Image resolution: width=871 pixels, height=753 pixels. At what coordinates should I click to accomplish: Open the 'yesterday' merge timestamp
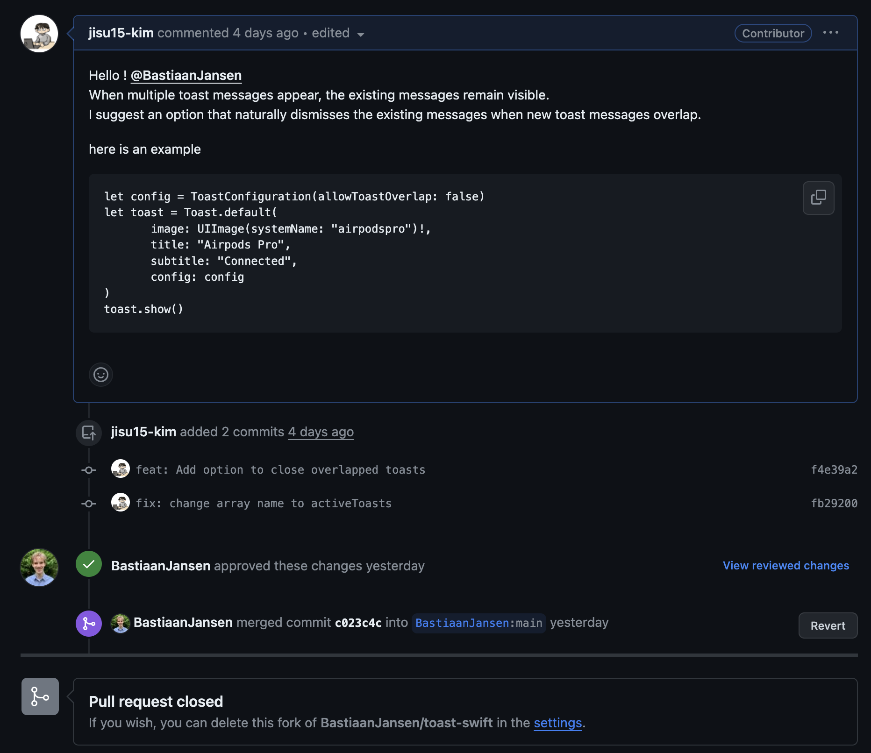579,623
